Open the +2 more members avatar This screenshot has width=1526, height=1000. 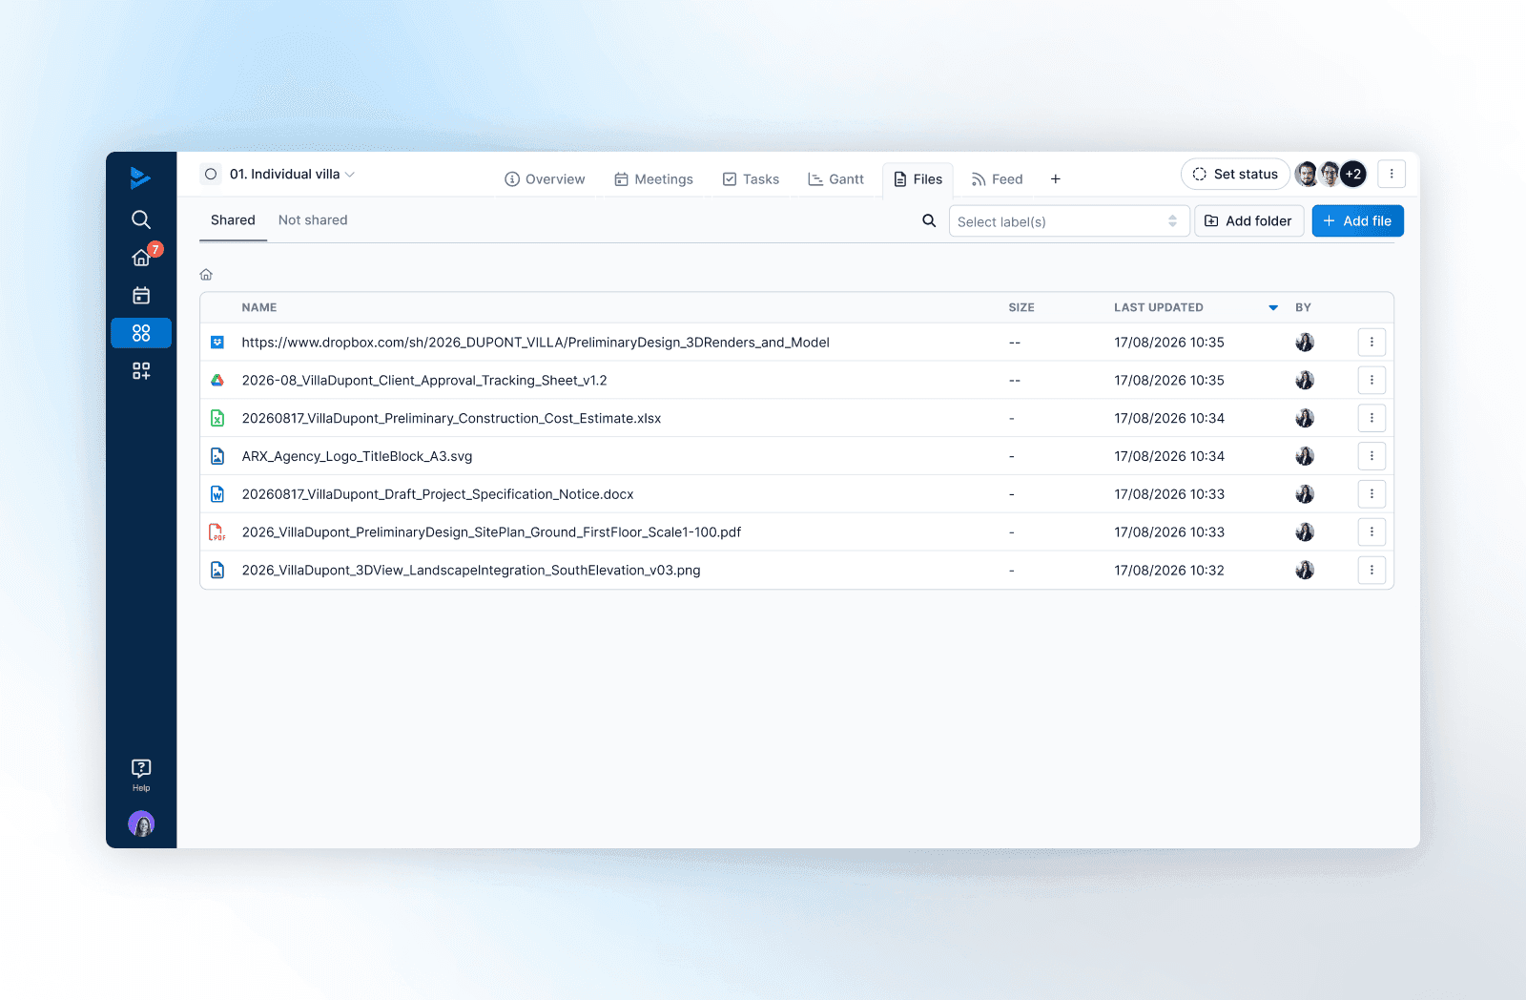click(x=1353, y=174)
